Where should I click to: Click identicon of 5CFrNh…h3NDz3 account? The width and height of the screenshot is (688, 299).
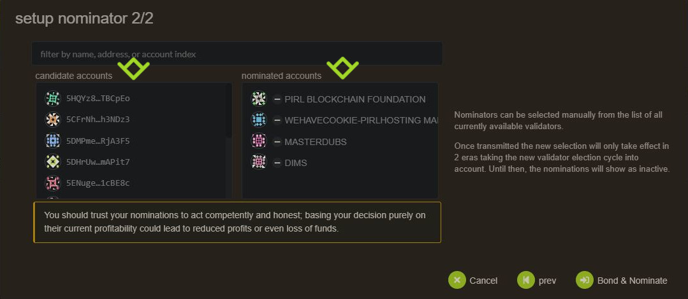click(x=53, y=119)
